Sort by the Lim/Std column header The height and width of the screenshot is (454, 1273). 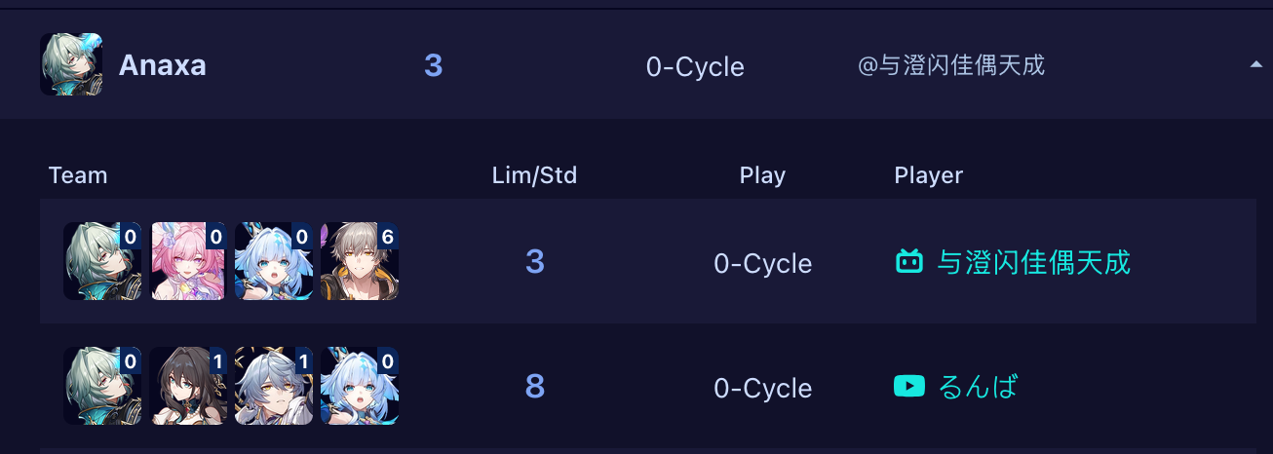tap(534, 175)
